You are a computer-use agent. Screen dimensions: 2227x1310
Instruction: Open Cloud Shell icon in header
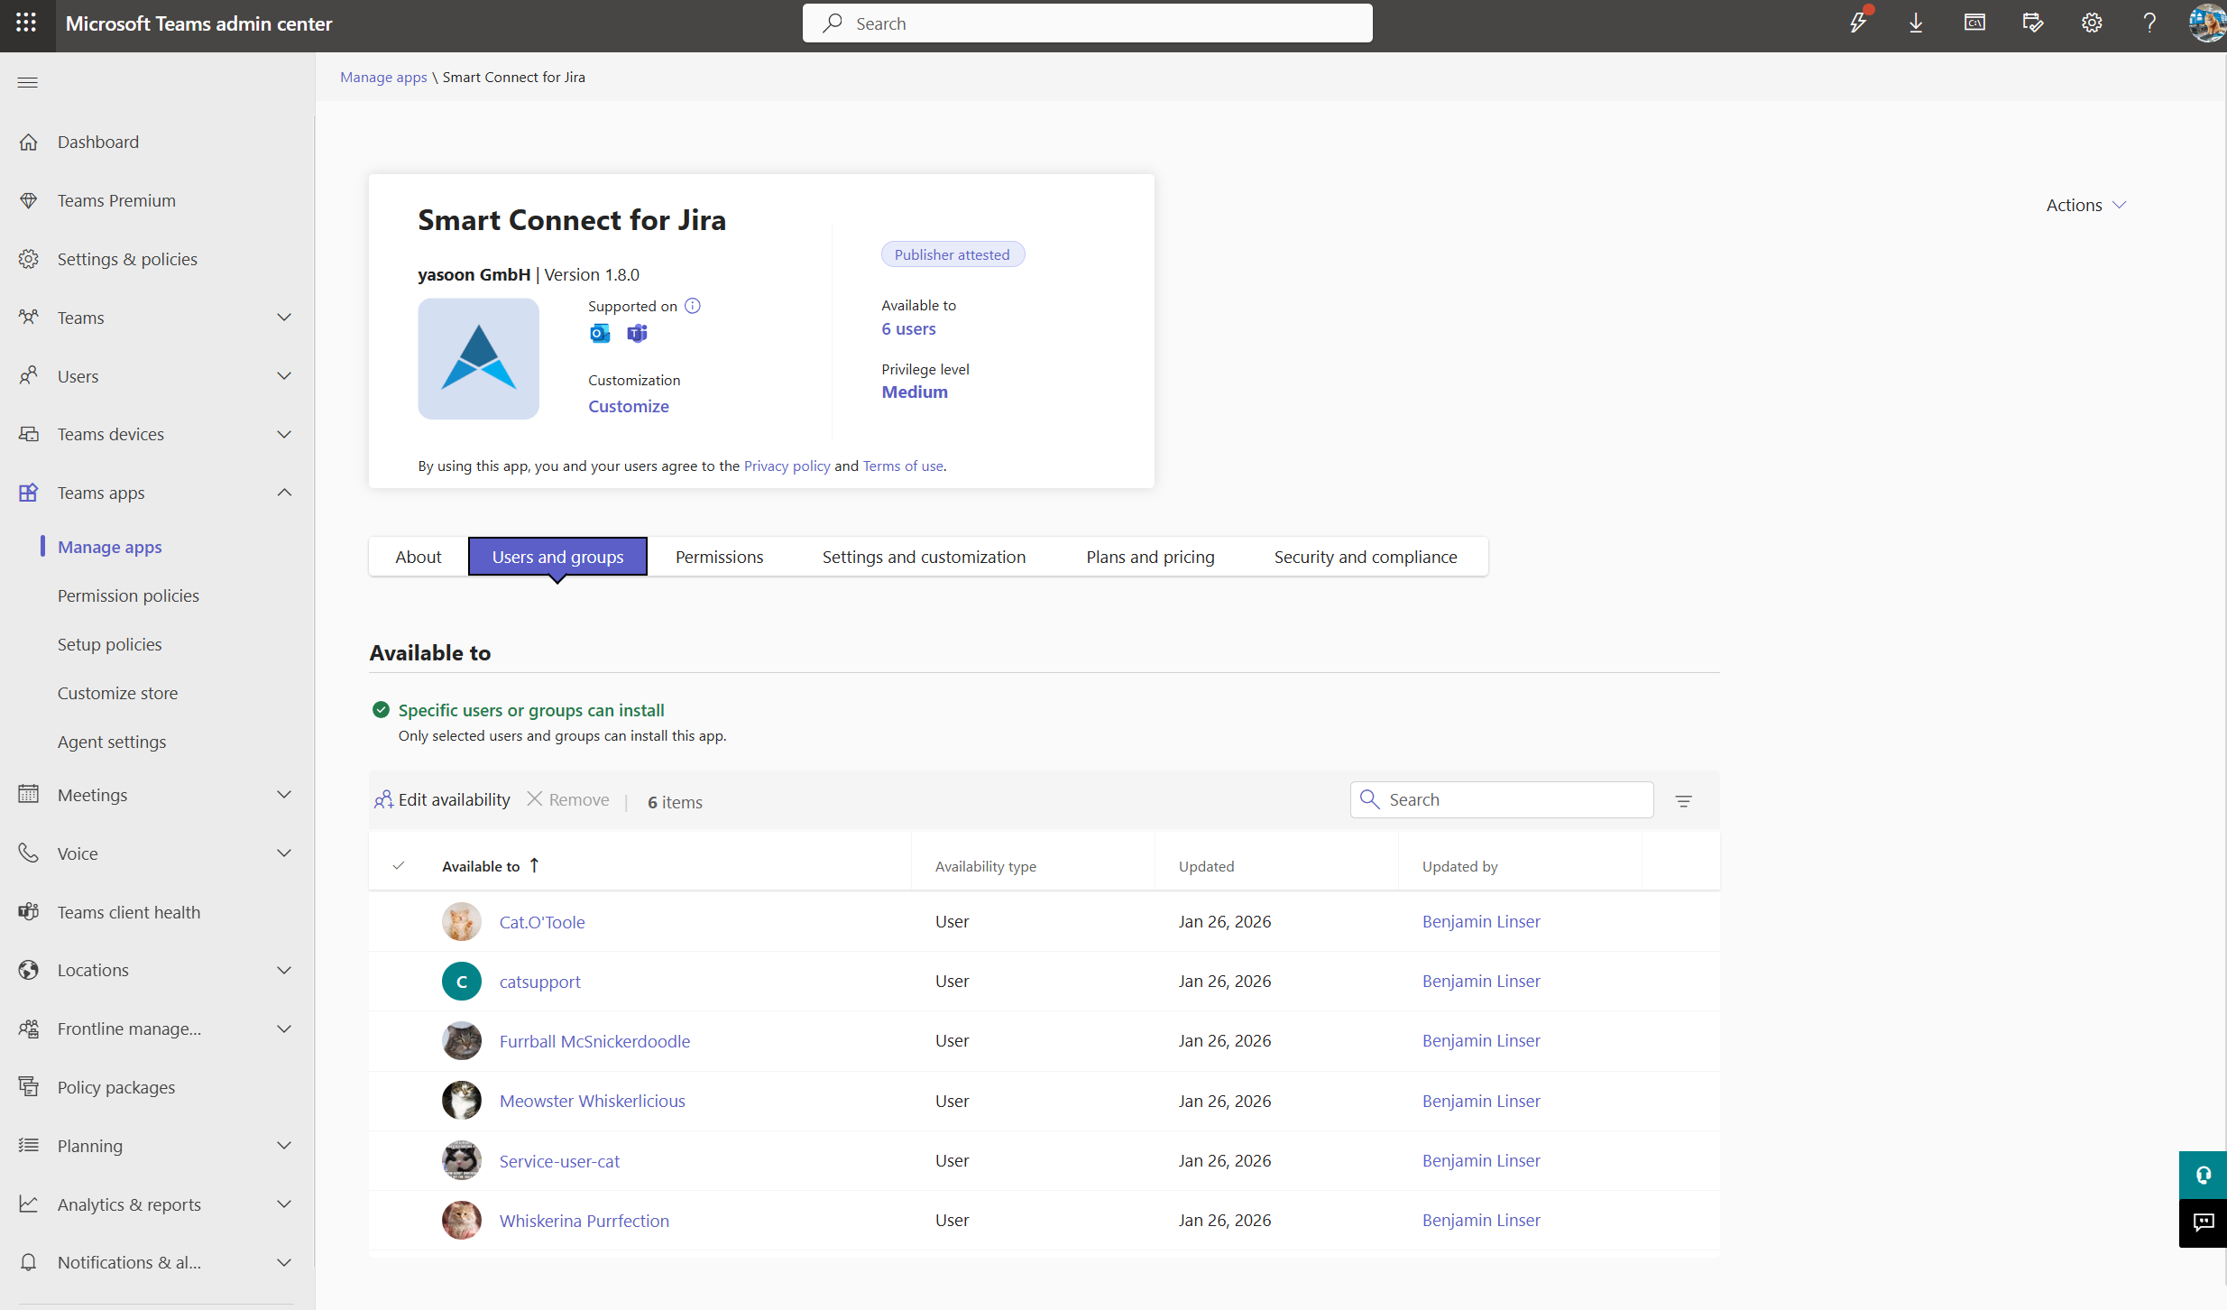click(1974, 23)
